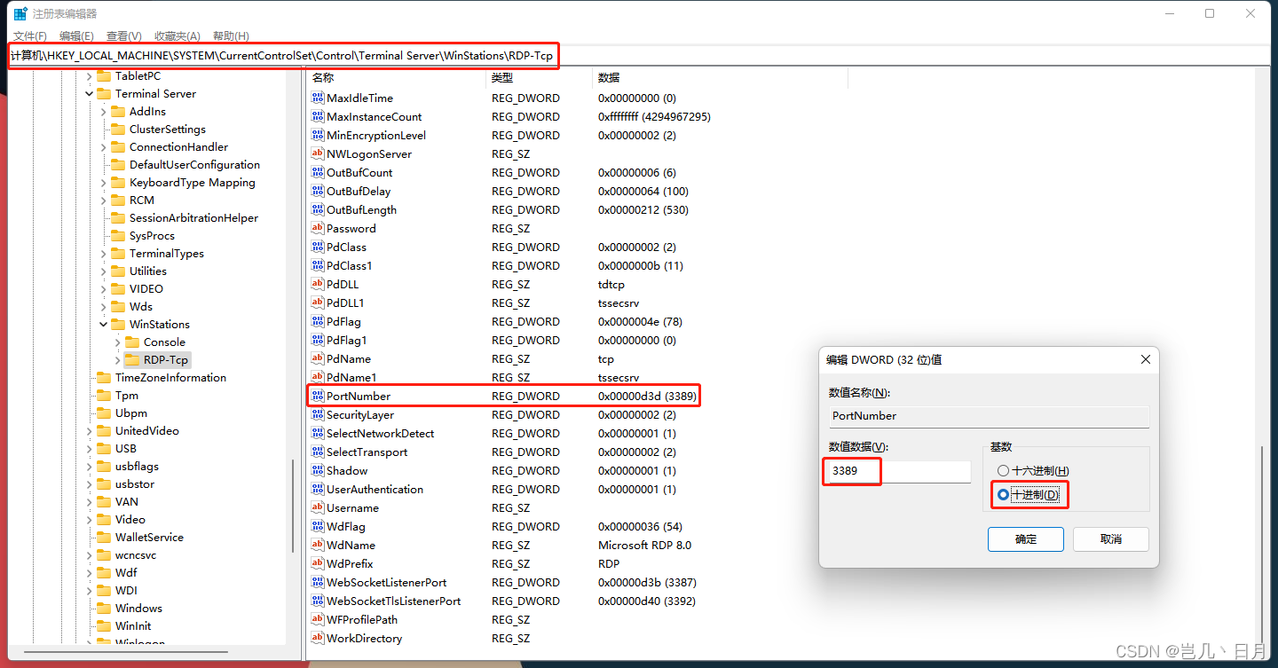Select the WebSocketTlsListenerPort value name
1278x668 pixels.
click(393, 601)
